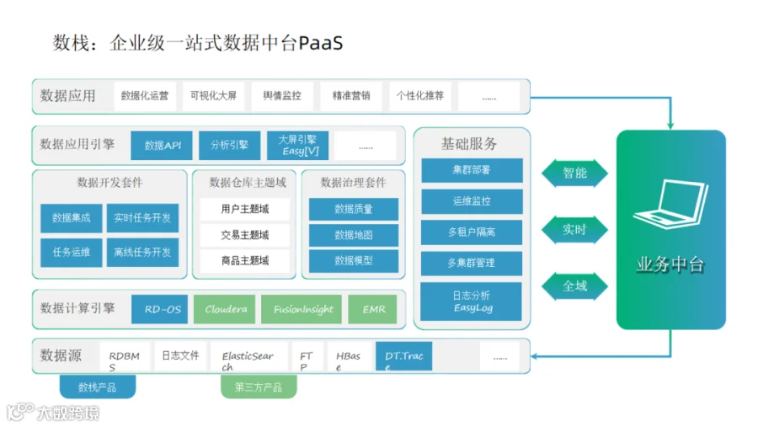
Task: Select the RD-OS compute engine block
Action: 159,309
